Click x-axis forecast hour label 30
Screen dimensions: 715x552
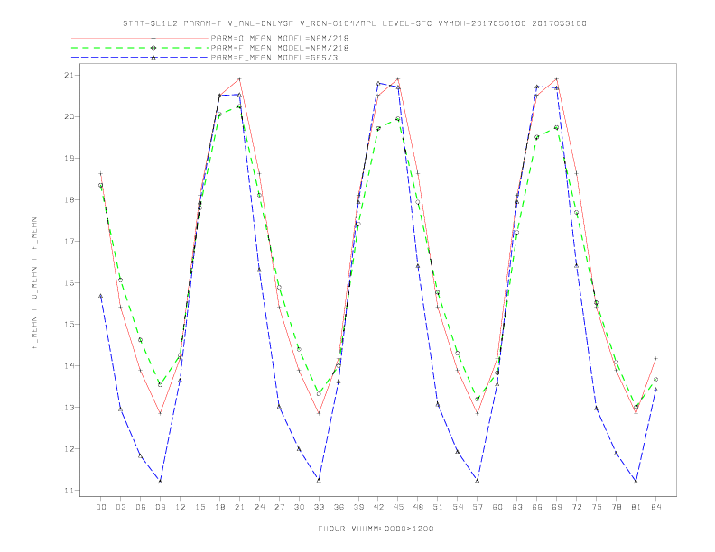point(299,507)
